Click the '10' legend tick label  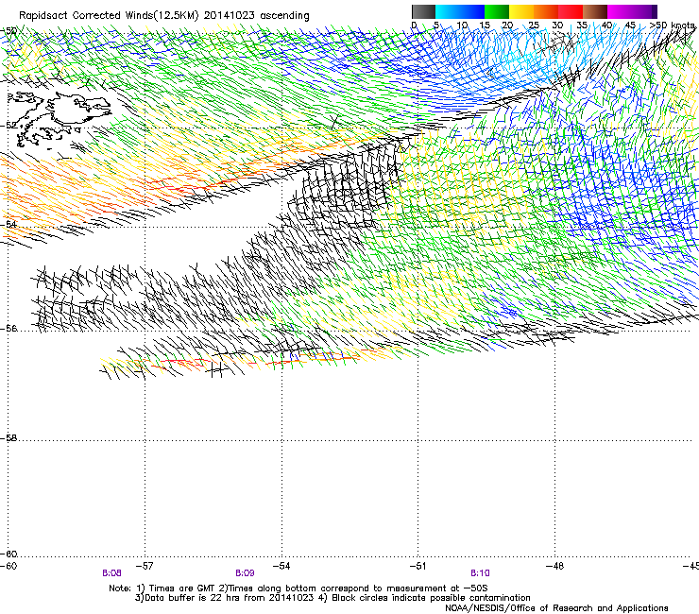coord(462,26)
